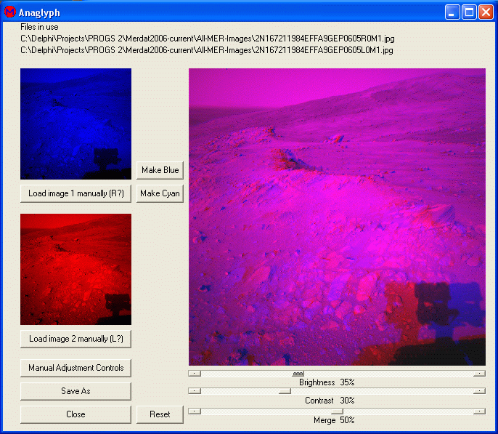Click right arrow of Brightness scrollbar
This screenshot has width=498, height=434.
coord(479,374)
